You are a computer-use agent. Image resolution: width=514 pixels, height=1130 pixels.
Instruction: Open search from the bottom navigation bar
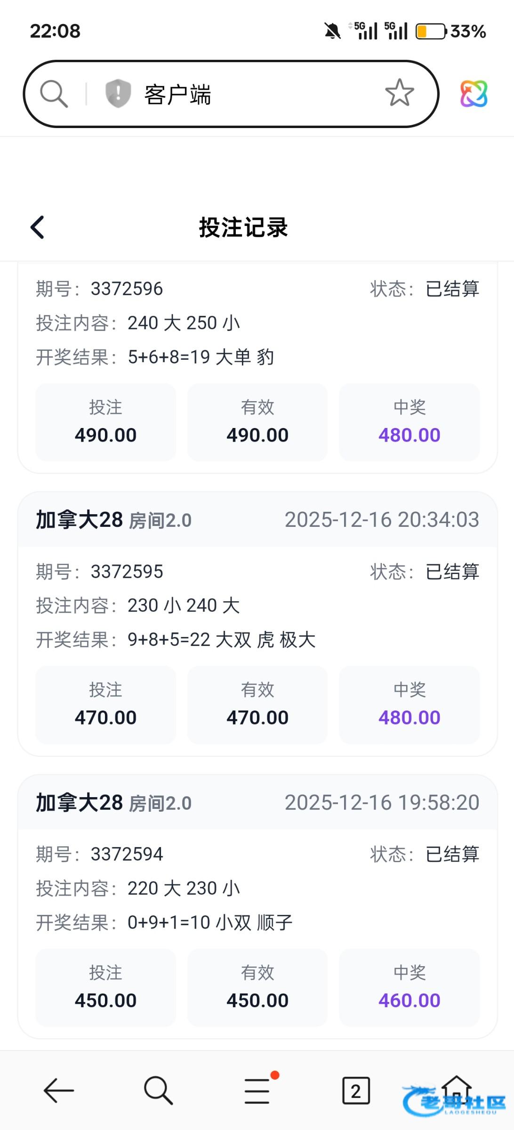tap(158, 1090)
